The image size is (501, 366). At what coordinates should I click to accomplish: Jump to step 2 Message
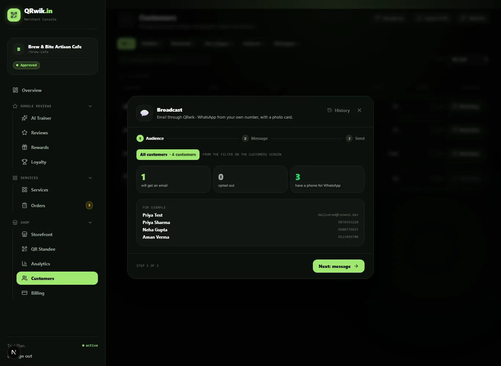click(255, 138)
